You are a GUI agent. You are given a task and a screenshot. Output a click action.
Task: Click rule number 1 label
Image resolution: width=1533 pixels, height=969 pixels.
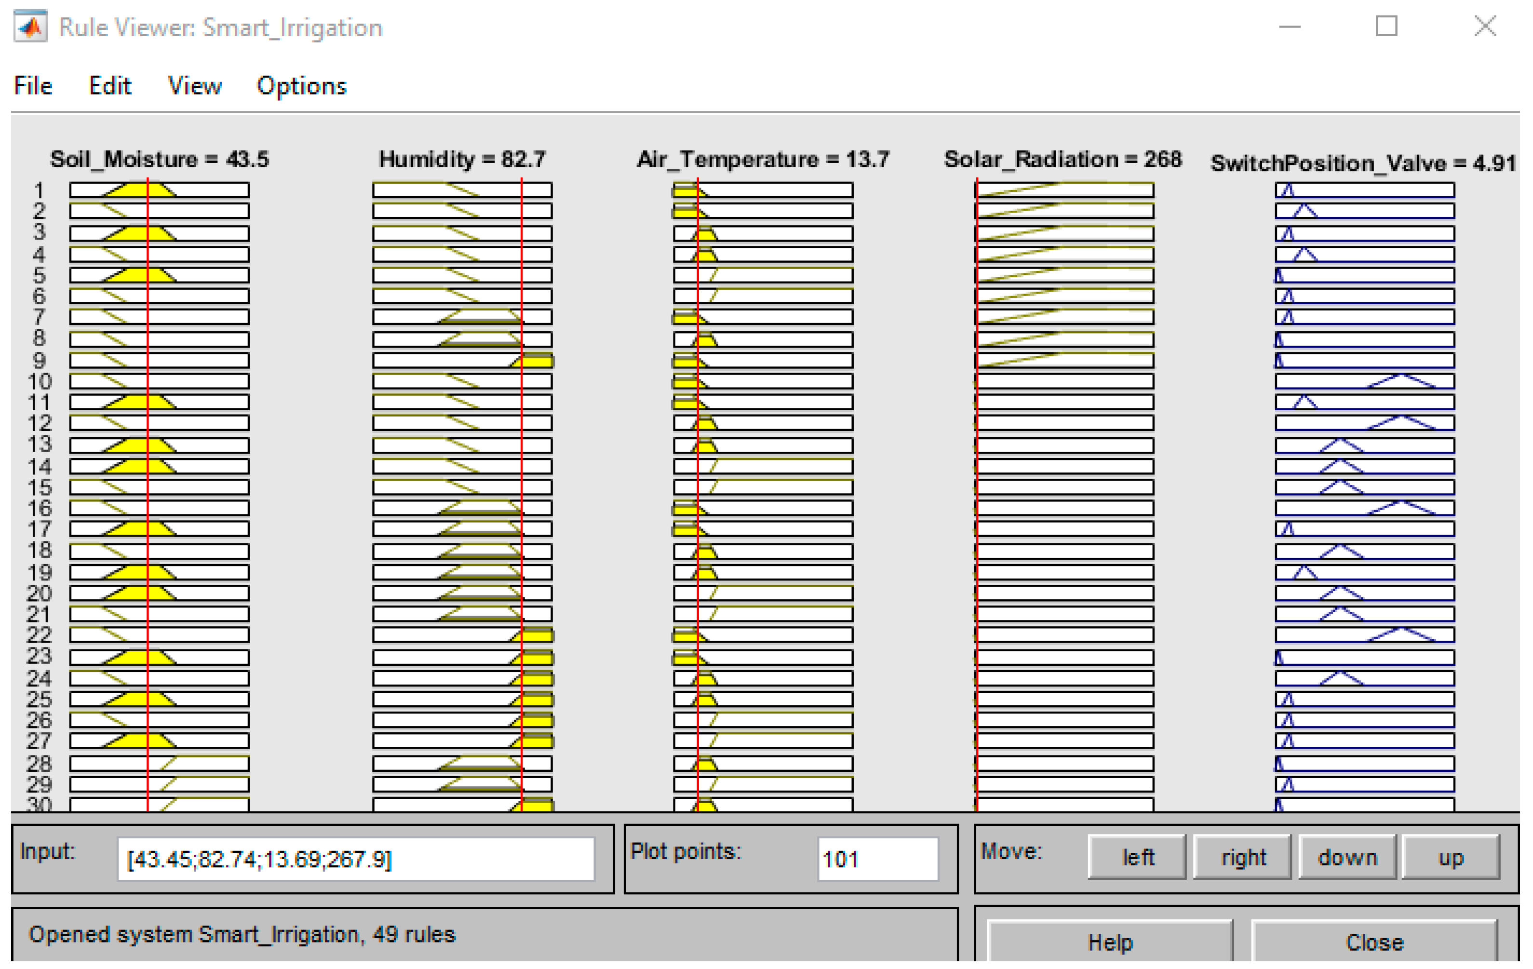coord(39,190)
